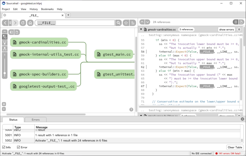
Task: Open graph legend help icon
Action: click(x=131, y=110)
